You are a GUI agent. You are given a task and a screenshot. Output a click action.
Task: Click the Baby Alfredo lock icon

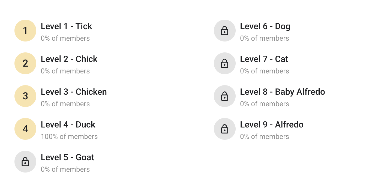pos(225,96)
